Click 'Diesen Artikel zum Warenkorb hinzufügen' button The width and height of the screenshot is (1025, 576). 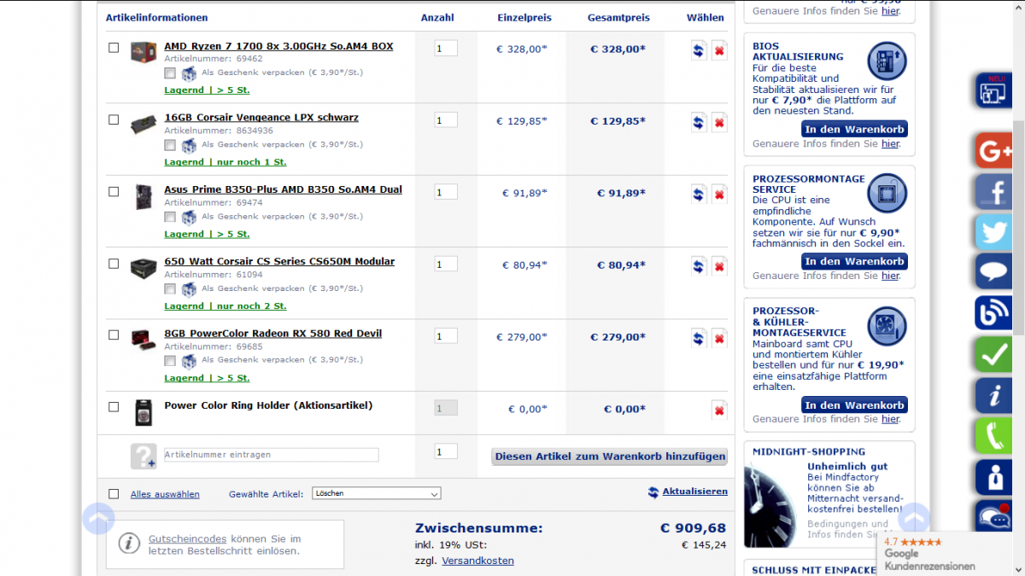click(610, 457)
